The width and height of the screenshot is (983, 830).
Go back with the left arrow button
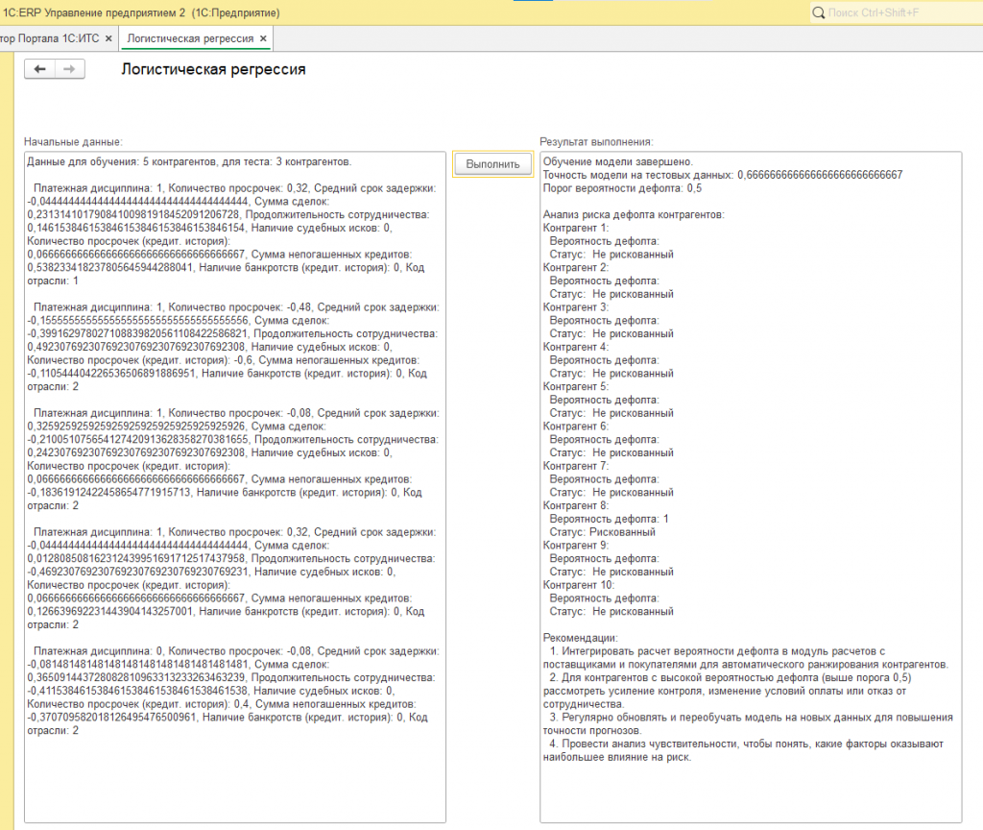[39, 69]
